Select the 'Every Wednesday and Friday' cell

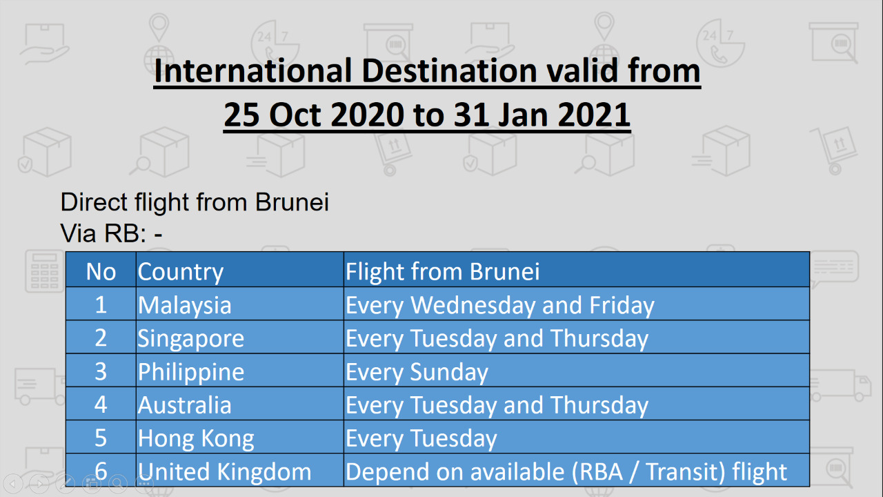[577, 304]
